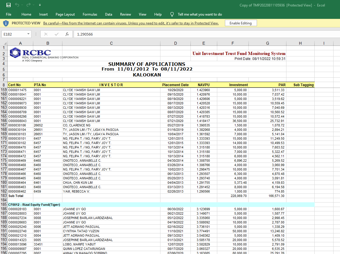Click the Undo arrow icon
This screenshot has width=340, height=254.
17,5
